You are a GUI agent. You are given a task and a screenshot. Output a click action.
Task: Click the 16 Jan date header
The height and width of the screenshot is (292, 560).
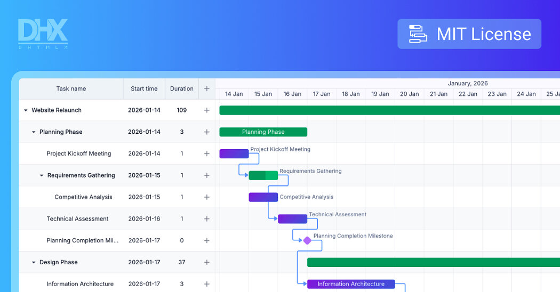click(292, 94)
